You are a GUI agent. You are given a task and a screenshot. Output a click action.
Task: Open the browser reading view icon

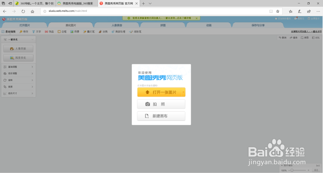click(271, 11)
